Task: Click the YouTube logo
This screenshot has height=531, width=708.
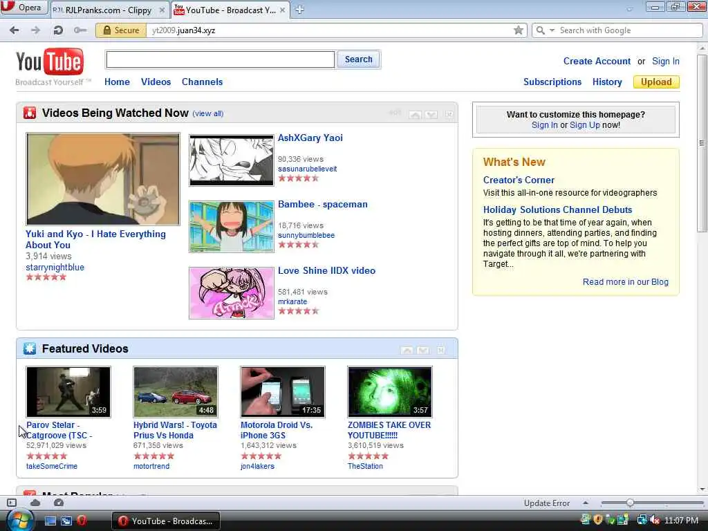Action: 50,62
